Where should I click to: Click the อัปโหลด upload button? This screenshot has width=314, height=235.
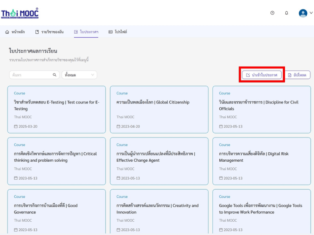coord(298,75)
